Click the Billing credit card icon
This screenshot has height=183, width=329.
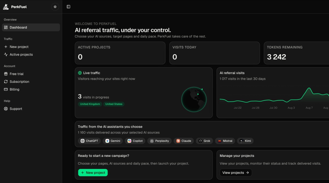(x=6, y=89)
